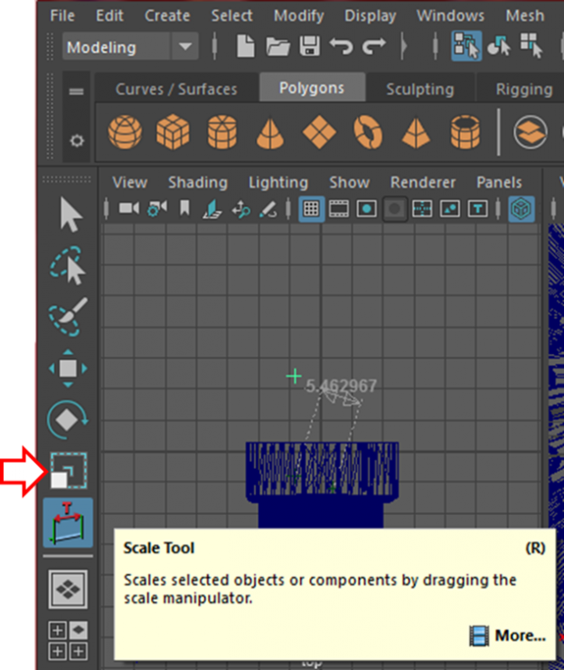The width and height of the screenshot is (564, 670).
Task: Toggle select by component type mode
Action: point(531,45)
